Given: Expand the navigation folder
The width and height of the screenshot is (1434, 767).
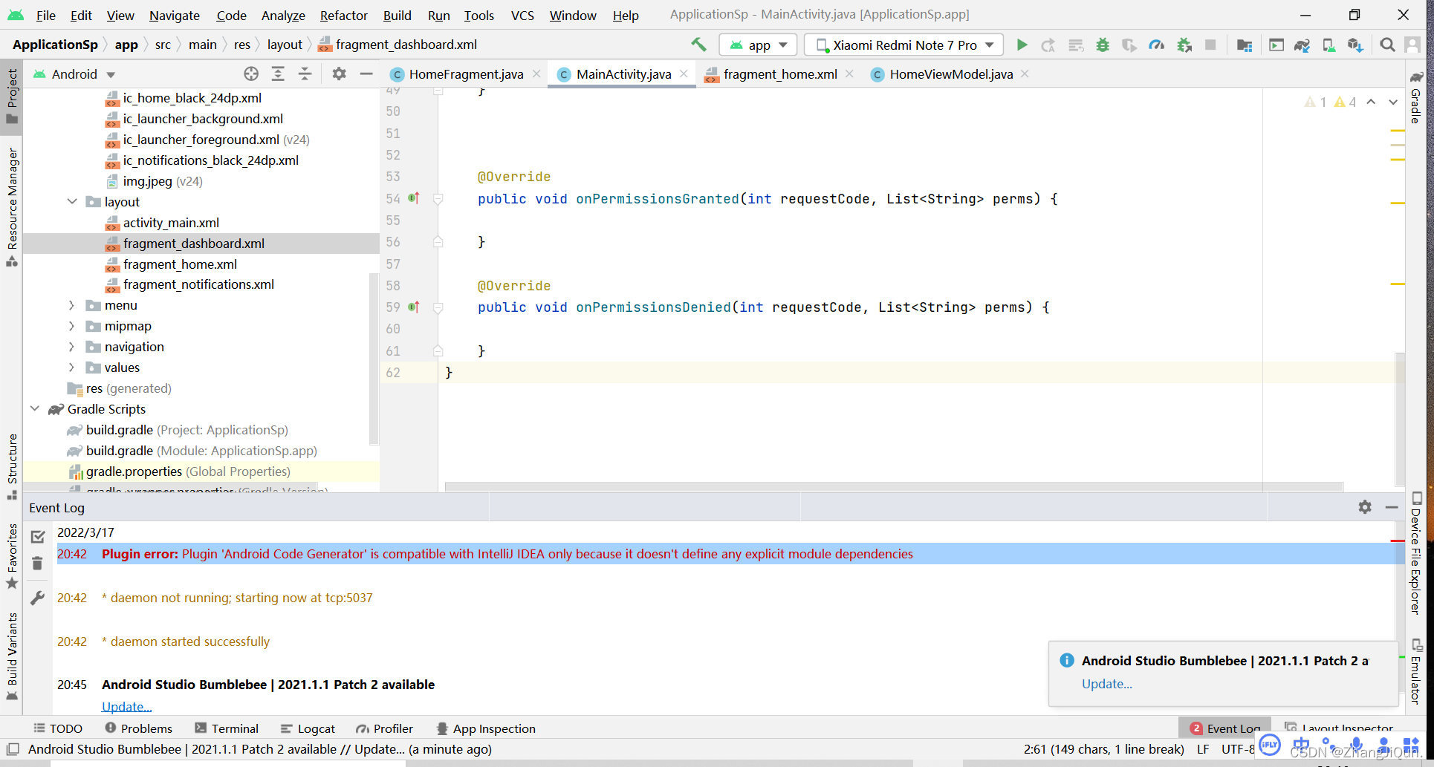Looking at the screenshot, I should 71,347.
